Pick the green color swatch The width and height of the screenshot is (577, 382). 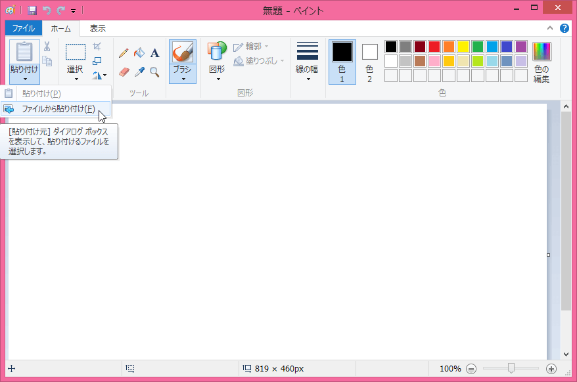pyautogui.click(x=478, y=47)
